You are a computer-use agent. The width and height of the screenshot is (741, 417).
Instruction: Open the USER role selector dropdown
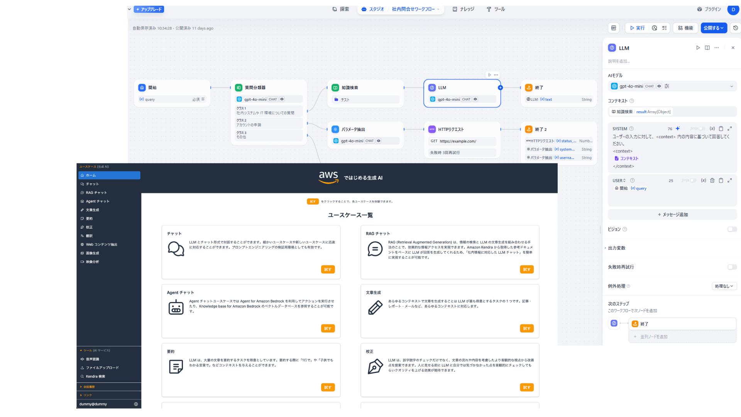click(x=619, y=180)
